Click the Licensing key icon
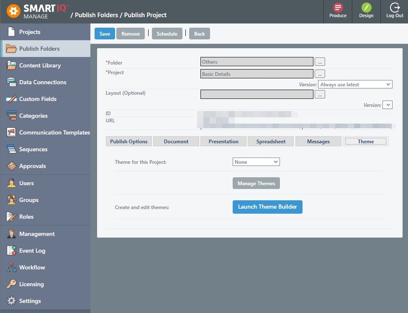The image size is (408, 313). (x=11, y=284)
